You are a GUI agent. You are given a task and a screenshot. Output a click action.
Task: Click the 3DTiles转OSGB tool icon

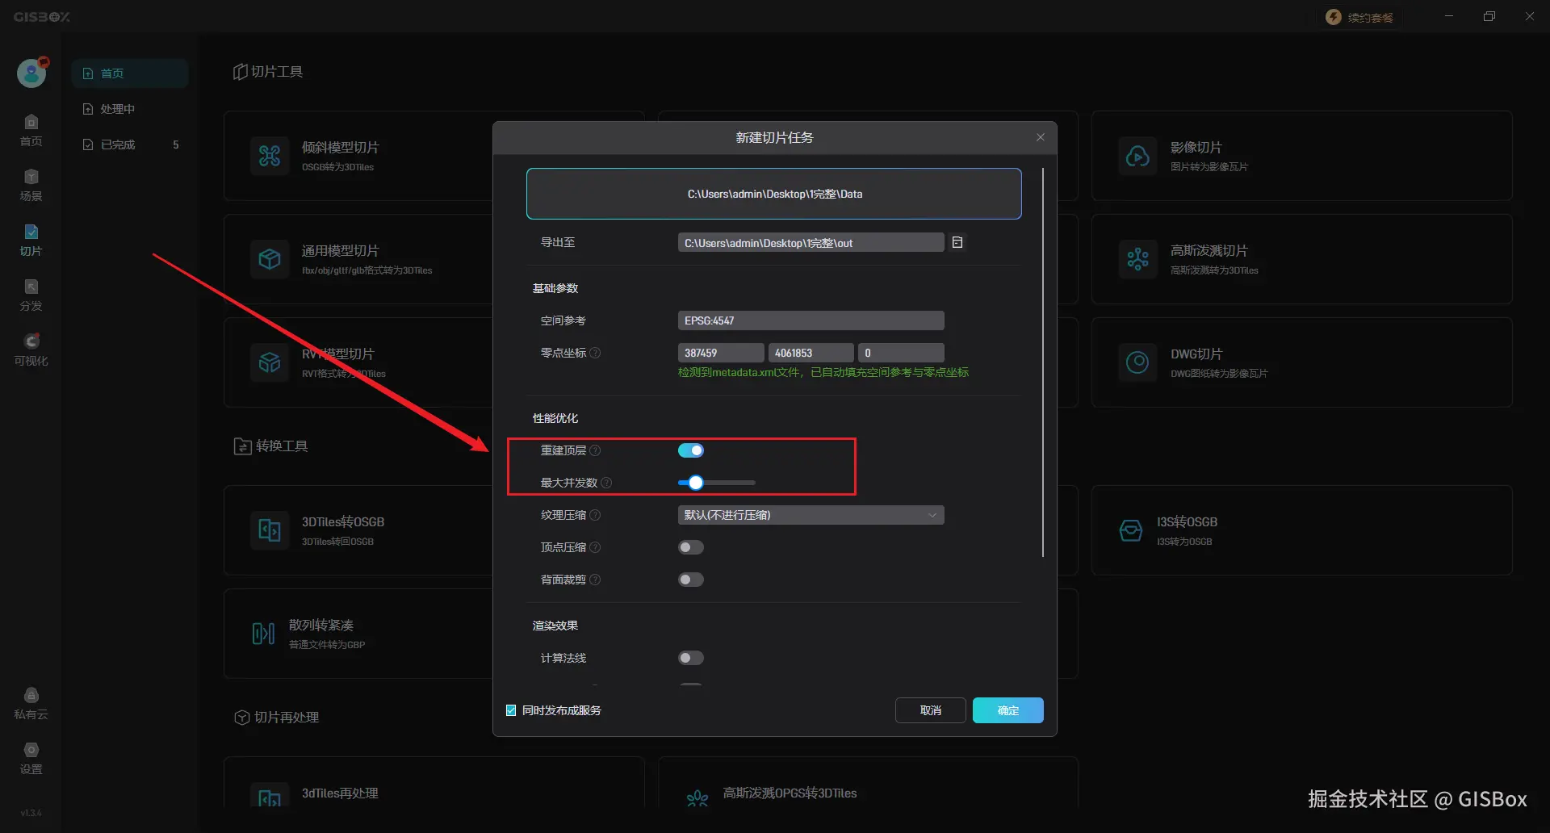coord(270,530)
